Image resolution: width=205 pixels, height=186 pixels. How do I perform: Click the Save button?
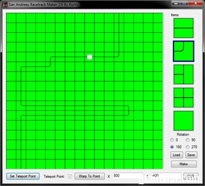click(x=191, y=155)
